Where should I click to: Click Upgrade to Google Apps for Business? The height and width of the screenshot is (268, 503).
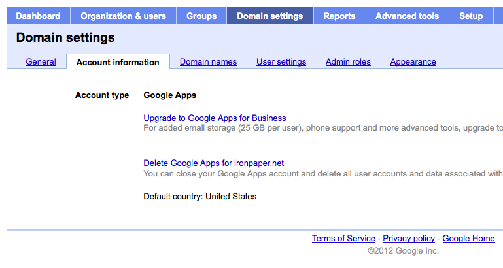point(215,118)
